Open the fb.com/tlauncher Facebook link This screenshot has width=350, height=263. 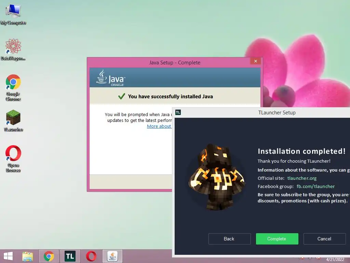[x=315, y=187]
